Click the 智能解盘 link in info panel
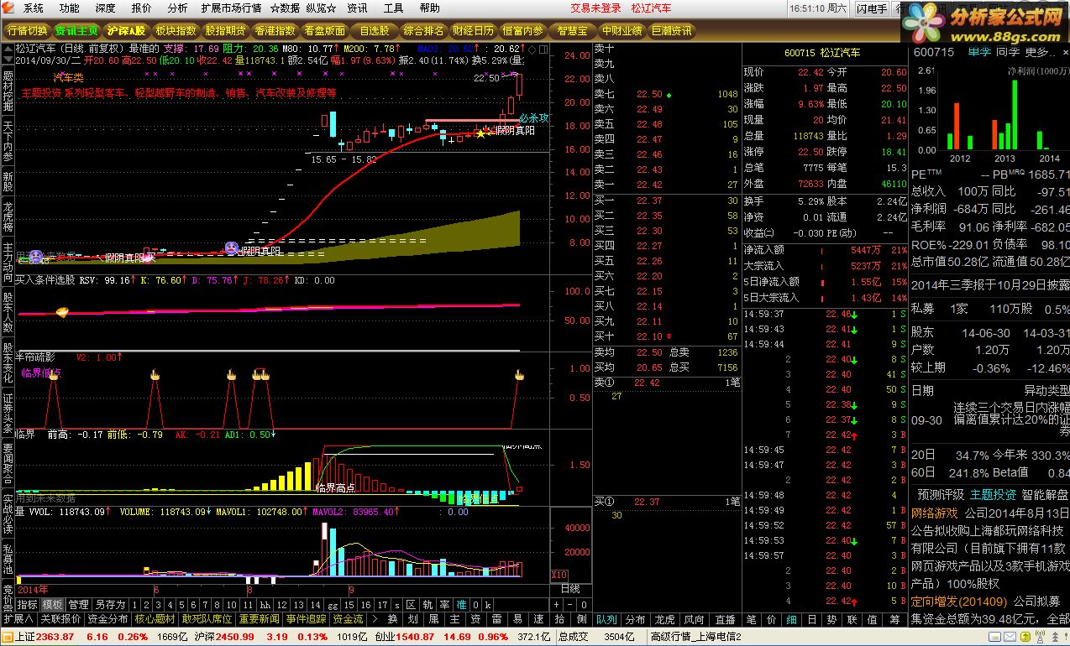The width and height of the screenshot is (1070, 646). click(1045, 494)
